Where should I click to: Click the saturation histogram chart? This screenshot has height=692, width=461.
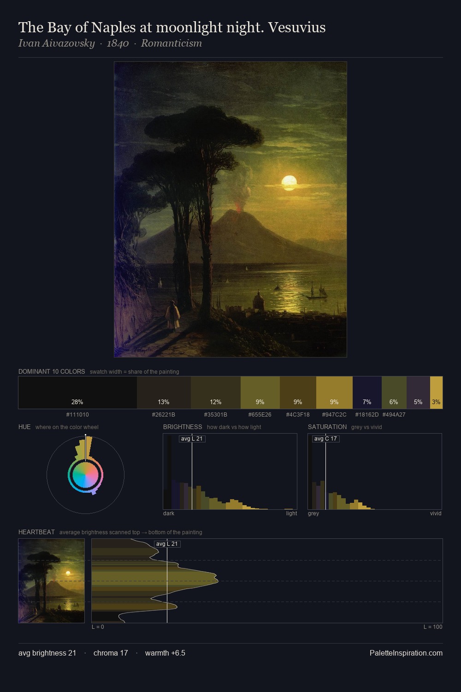tap(375, 471)
